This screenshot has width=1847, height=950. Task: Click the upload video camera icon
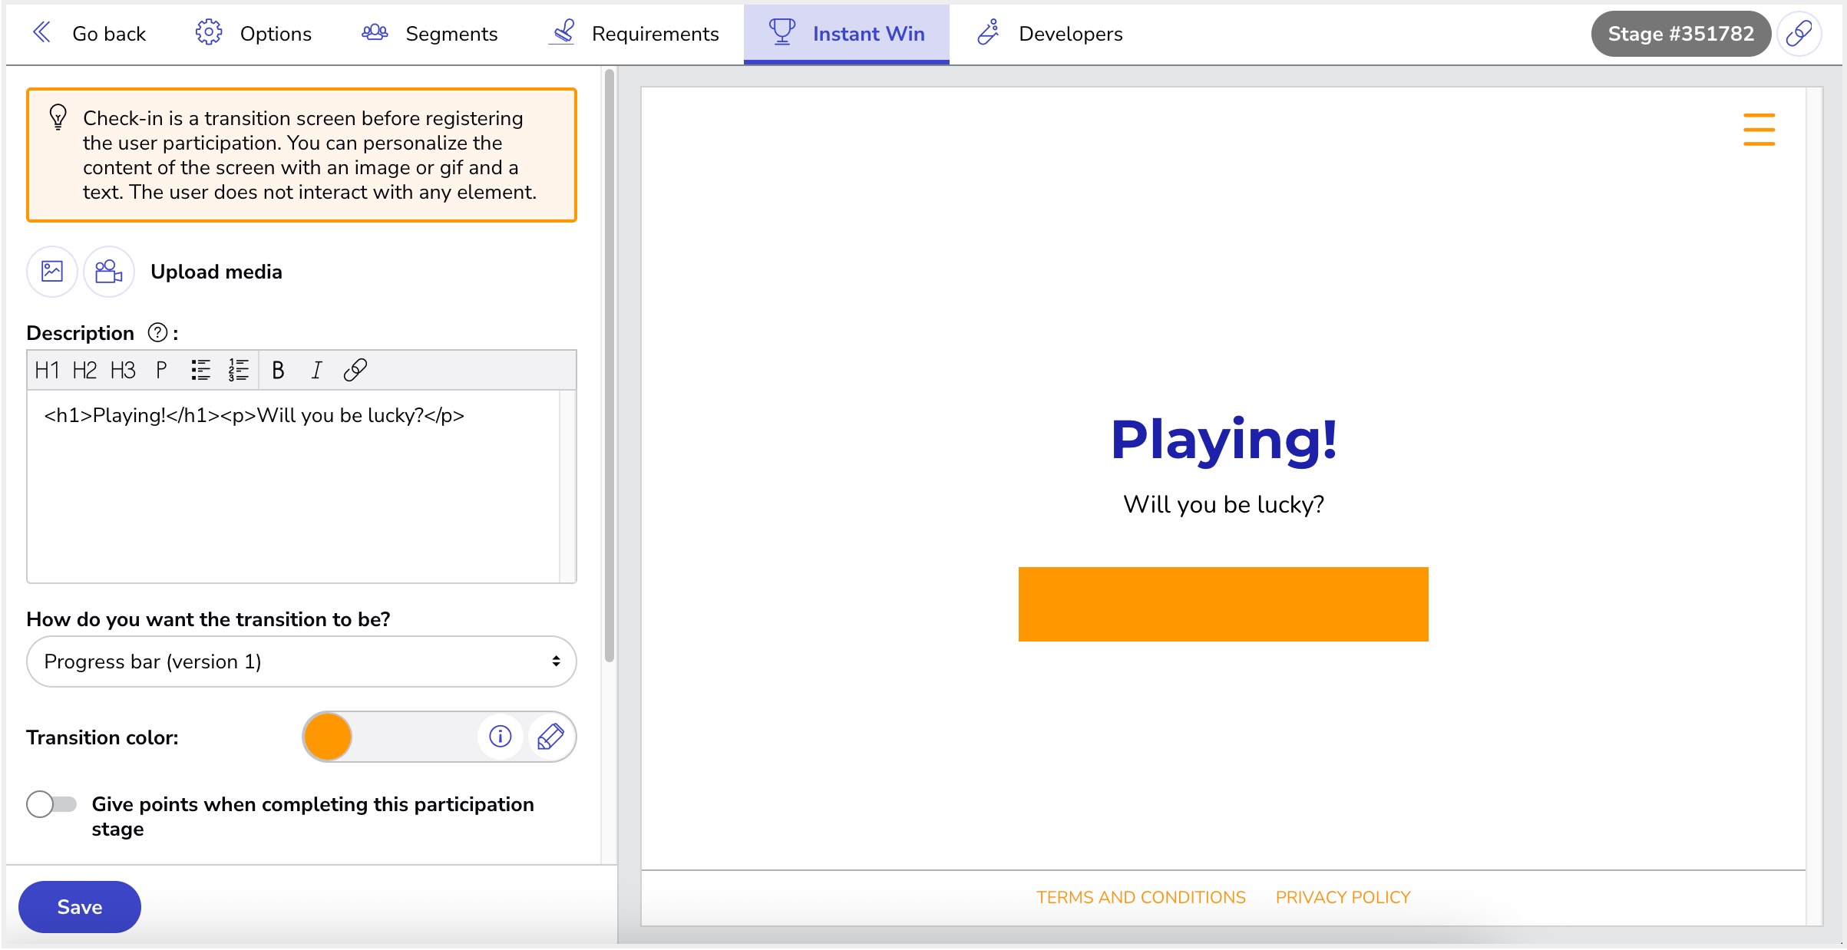coord(108,272)
